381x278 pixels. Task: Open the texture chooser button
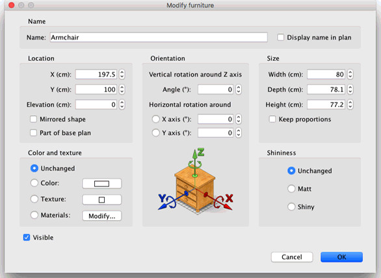[102, 199]
